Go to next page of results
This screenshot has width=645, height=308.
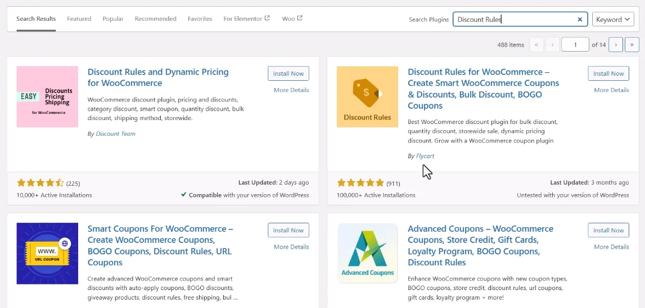615,45
